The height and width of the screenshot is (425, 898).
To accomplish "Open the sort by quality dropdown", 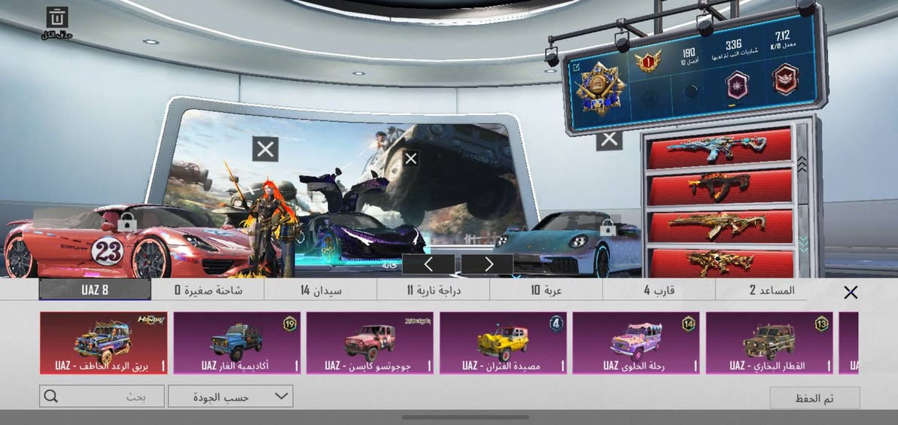I will (230, 396).
